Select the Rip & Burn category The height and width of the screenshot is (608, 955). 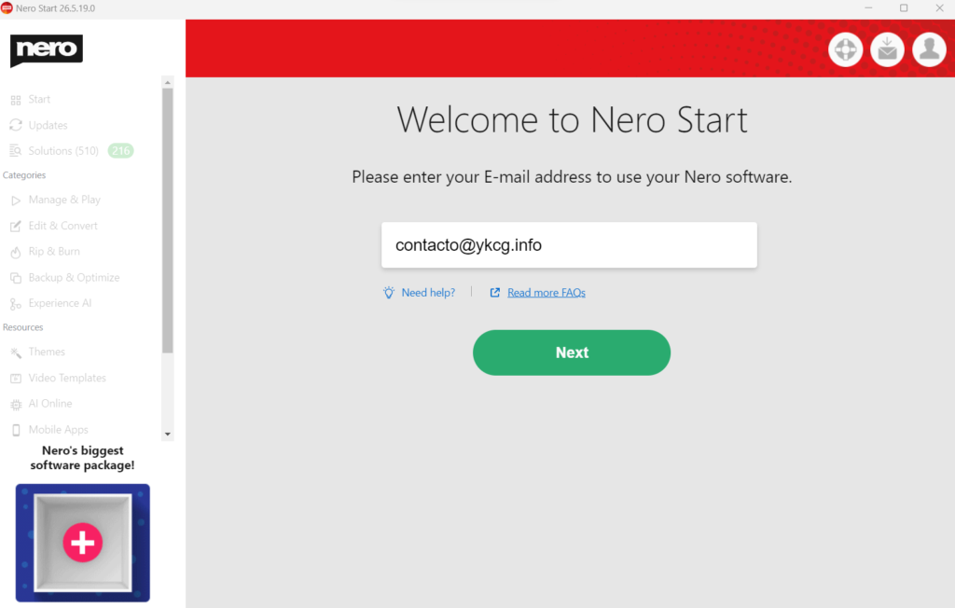click(x=53, y=251)
